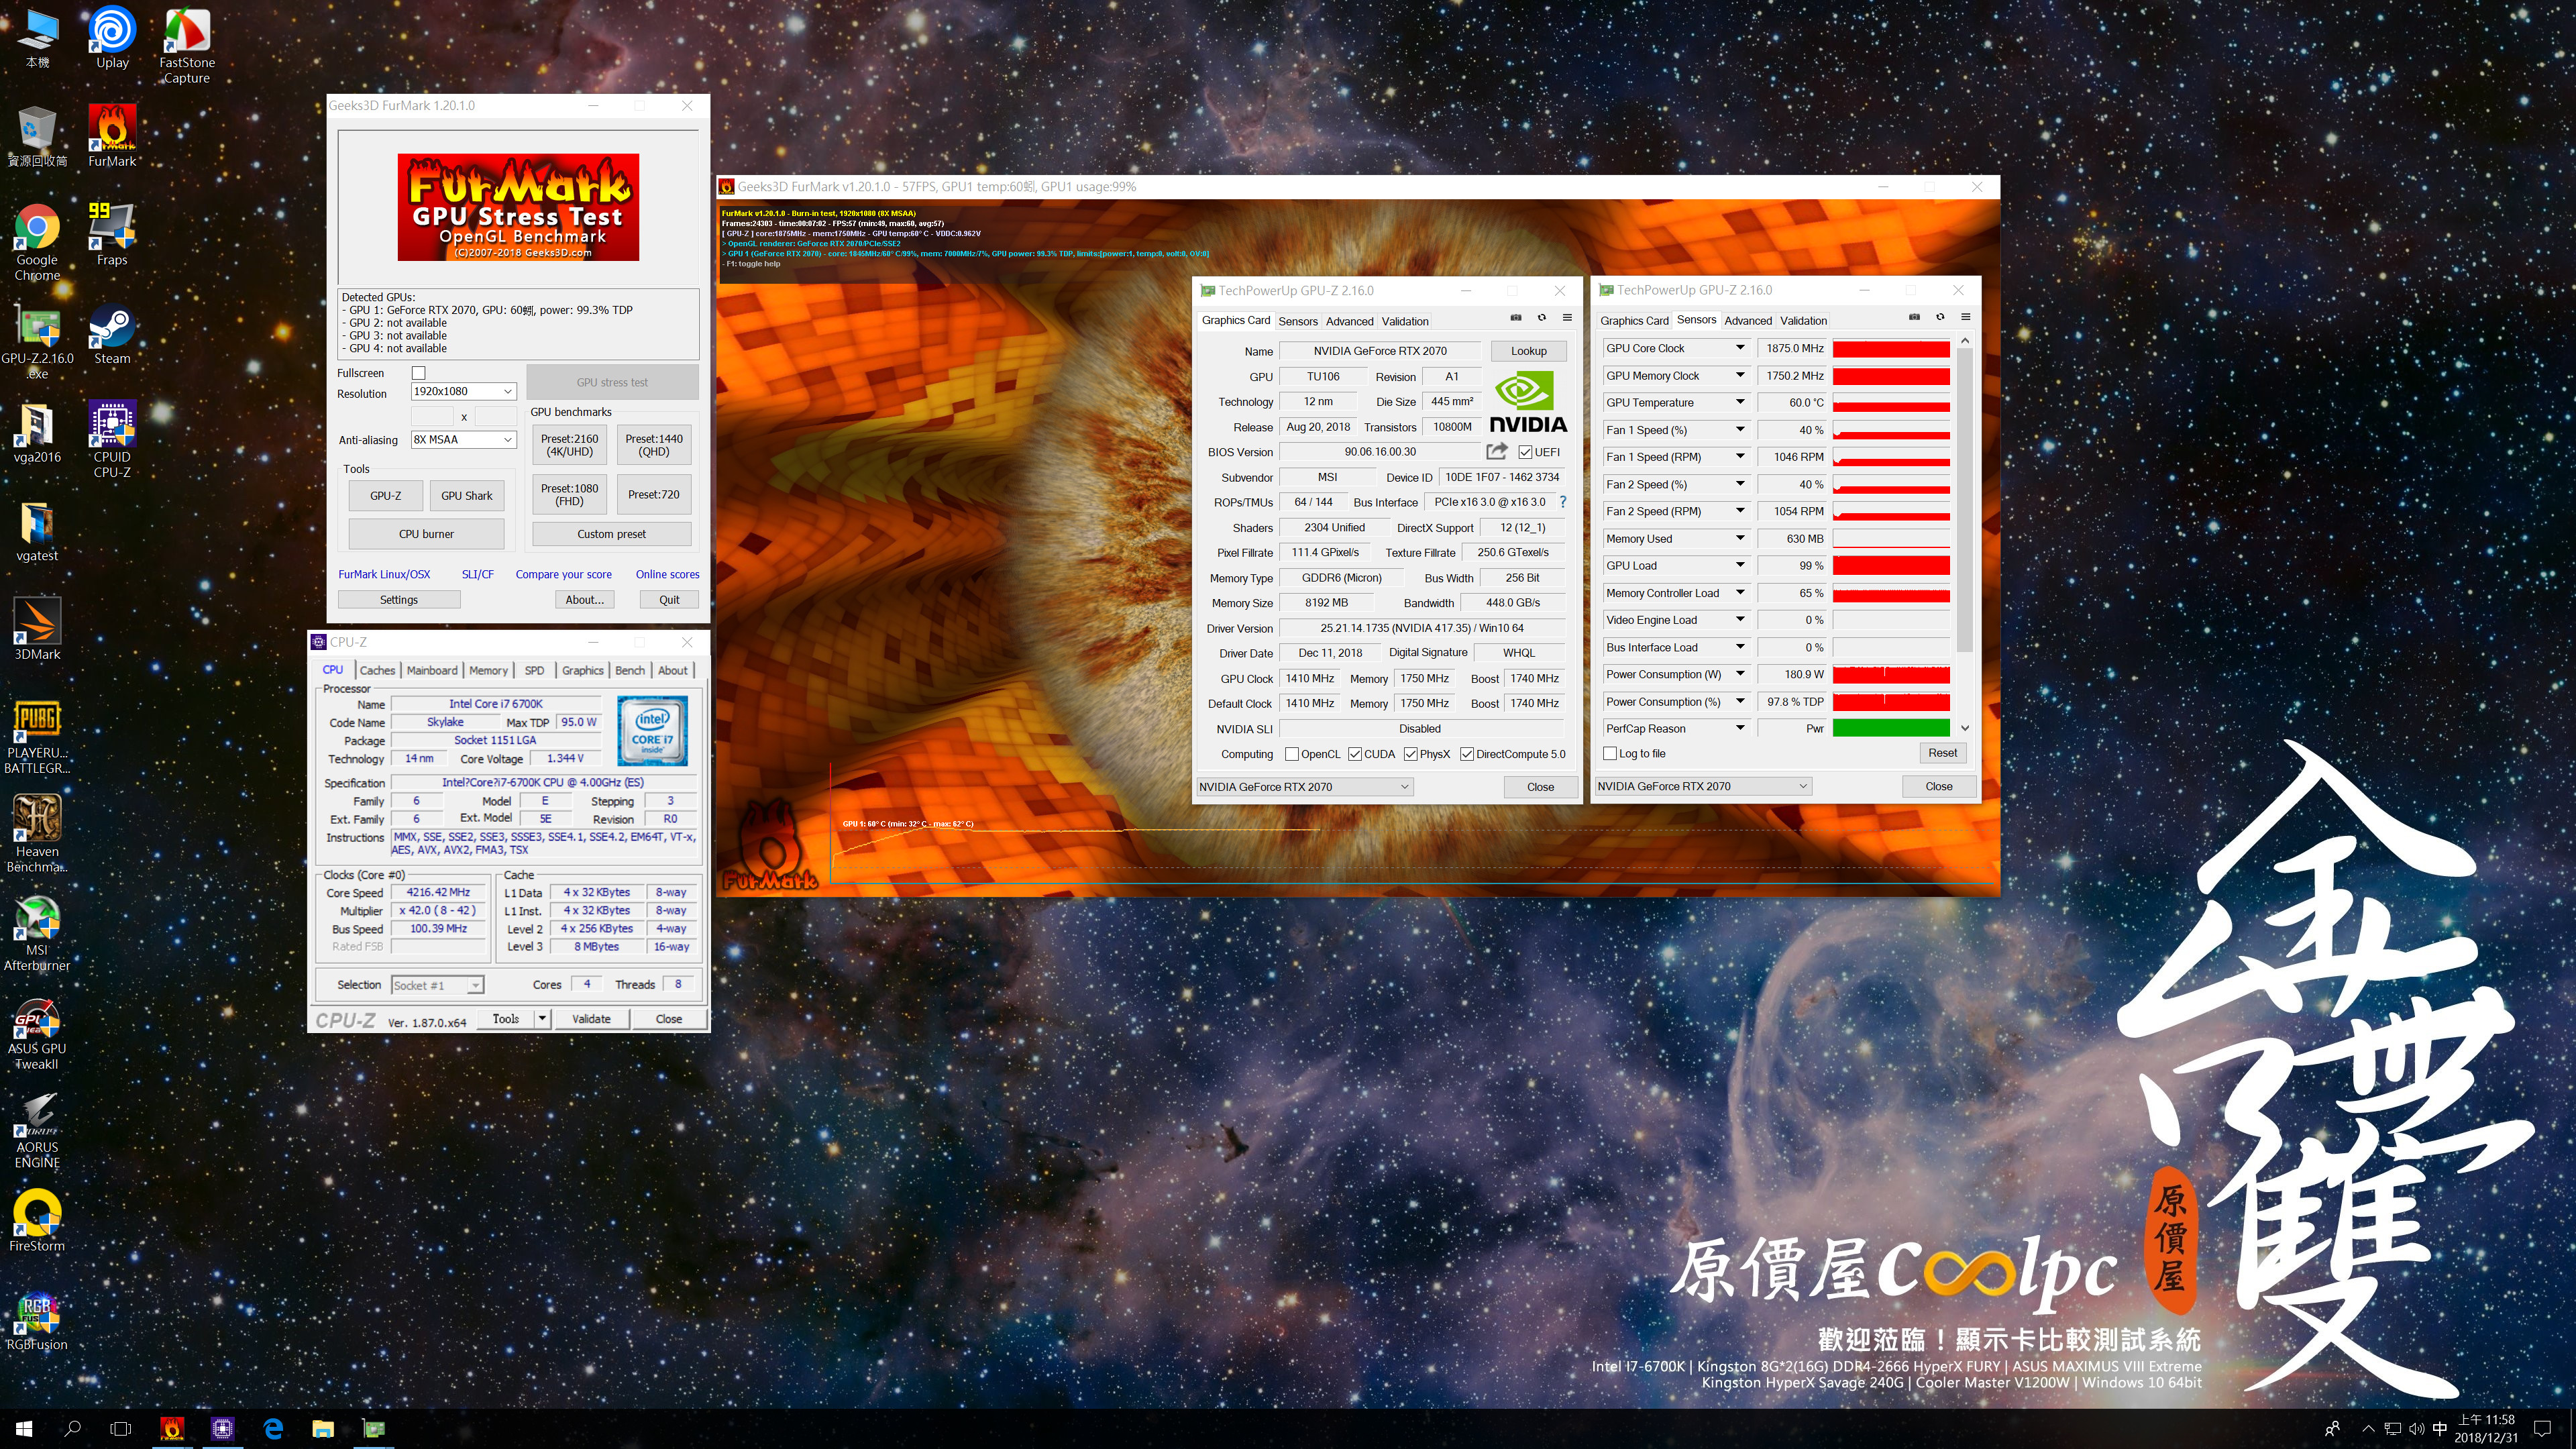
Task: Open Microsoft Edge from the taskbar
Action: point(272,1428)
